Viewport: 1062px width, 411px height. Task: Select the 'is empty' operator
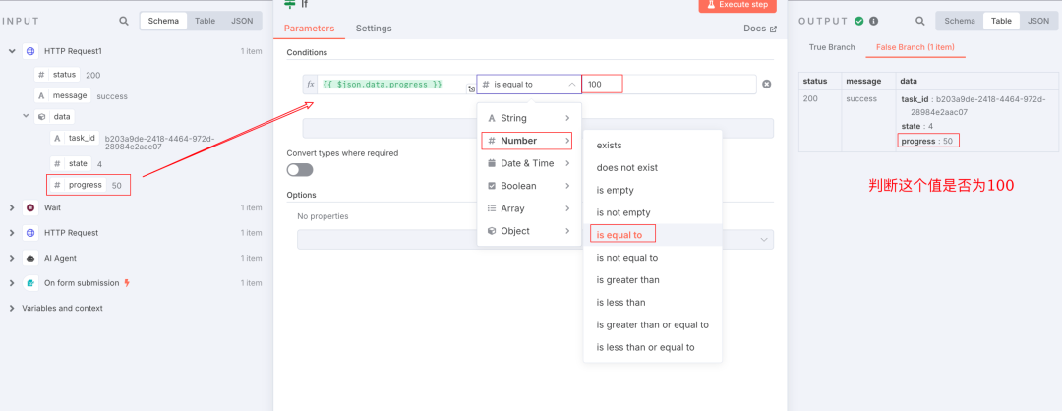click(x=653, y=191)
